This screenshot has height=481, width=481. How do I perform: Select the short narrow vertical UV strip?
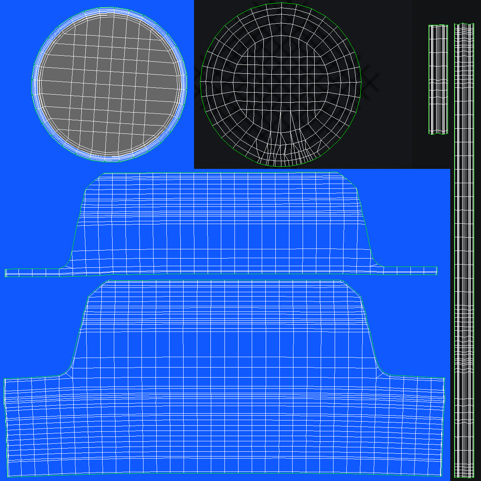pos(438,79)
